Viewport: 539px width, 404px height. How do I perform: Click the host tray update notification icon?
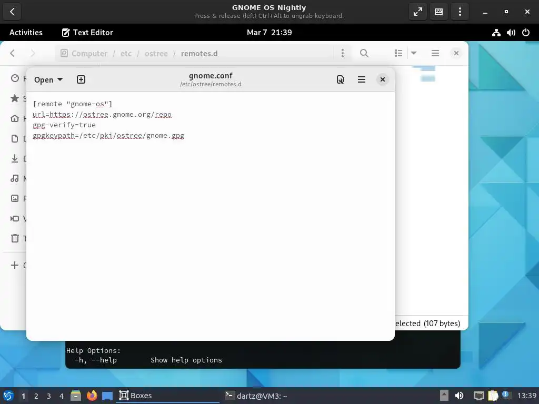(x=506, y=395)
